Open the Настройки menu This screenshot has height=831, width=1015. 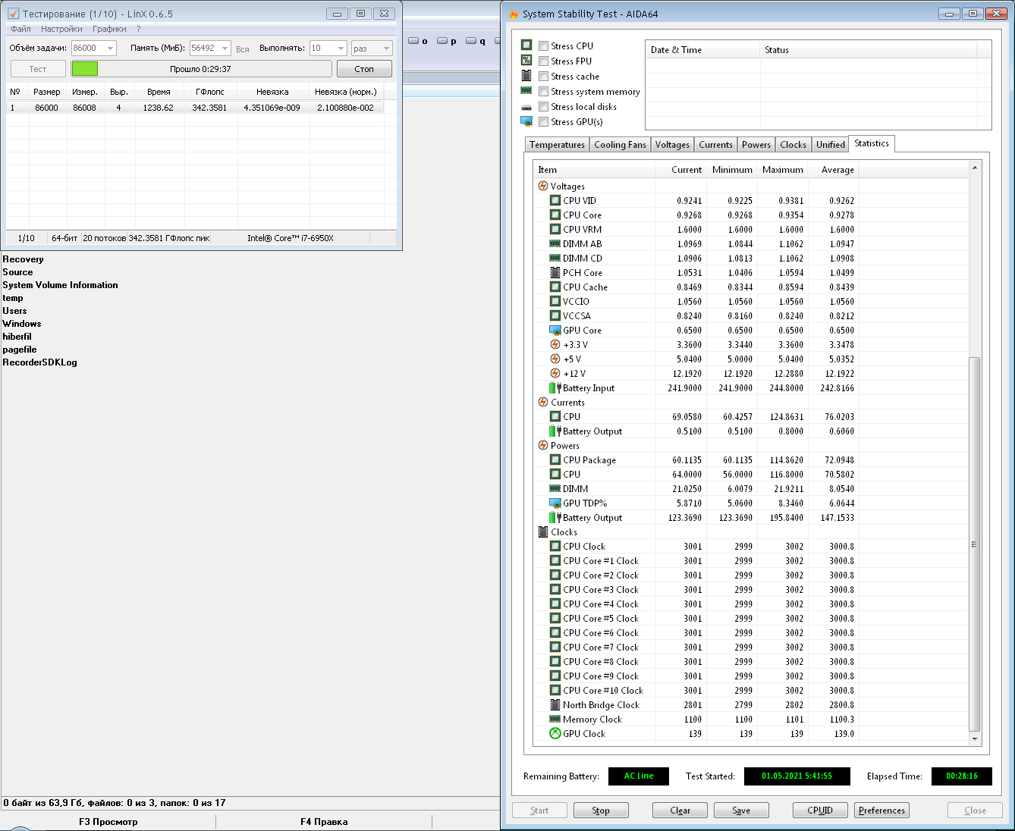61,29
